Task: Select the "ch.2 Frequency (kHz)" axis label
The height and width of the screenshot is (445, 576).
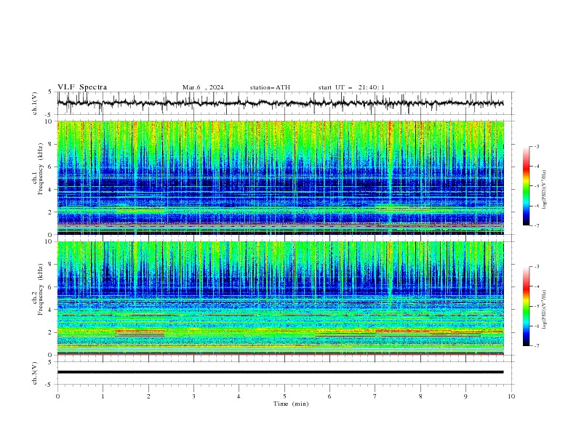Action: pos(38,289)
